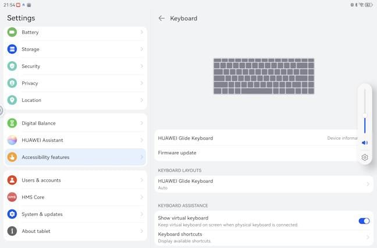
Task: Tap the HUAWEI Assistant icon
Action: coord(12,140)
